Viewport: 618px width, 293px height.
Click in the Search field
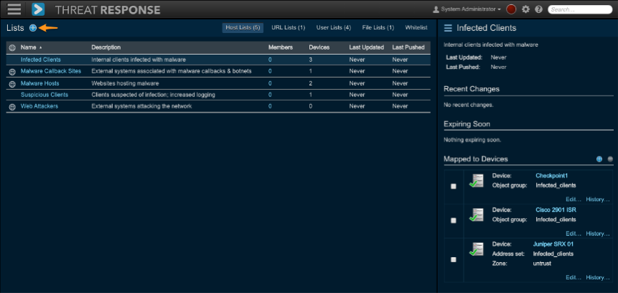point(580,9)
